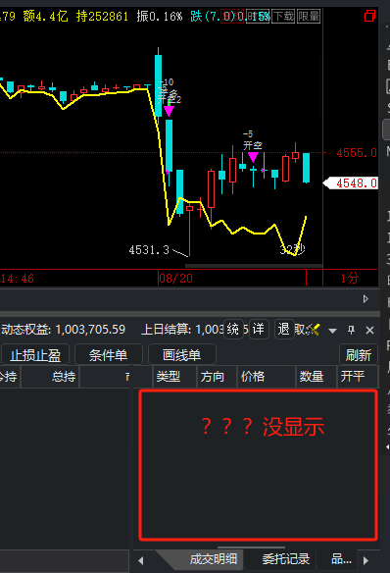Viewport: 390px width, 573px height.
Task: Click the 退 button in the account bar
Action: pos(284,330)
